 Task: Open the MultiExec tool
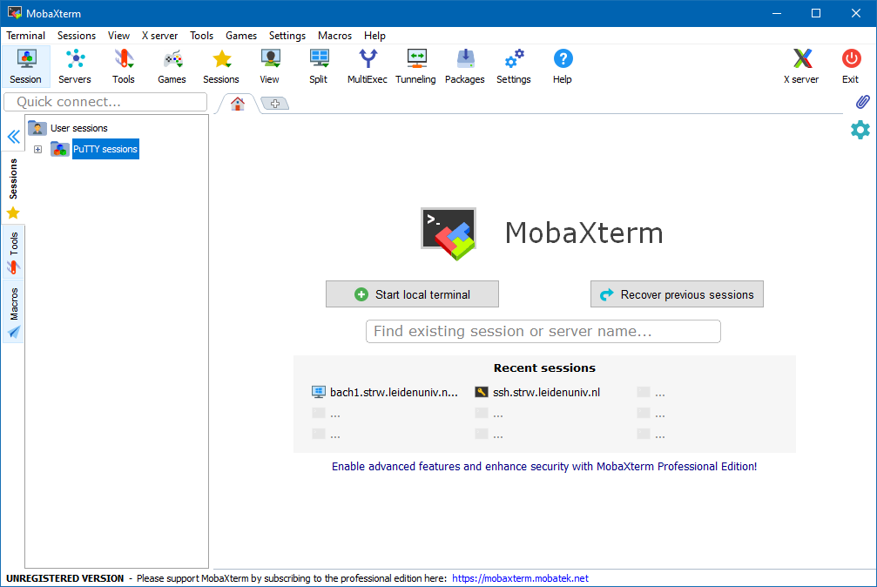[368, 66]
